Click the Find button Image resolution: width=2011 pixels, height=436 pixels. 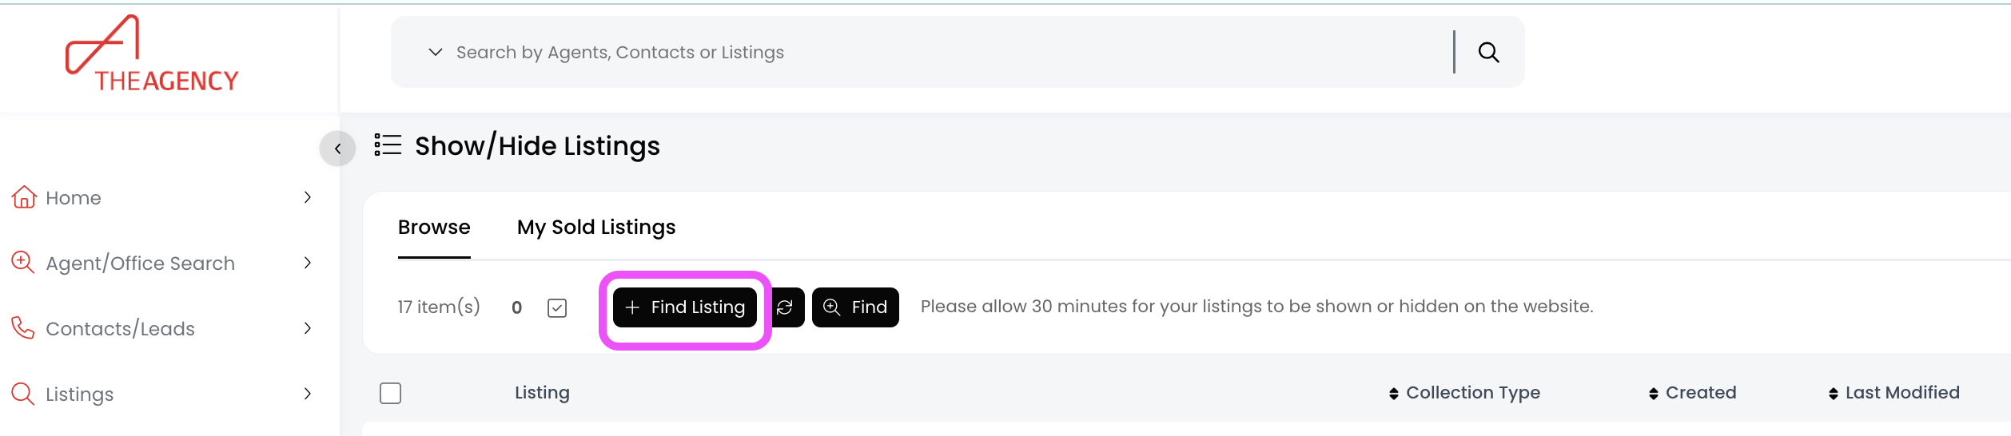coord(855,307)
